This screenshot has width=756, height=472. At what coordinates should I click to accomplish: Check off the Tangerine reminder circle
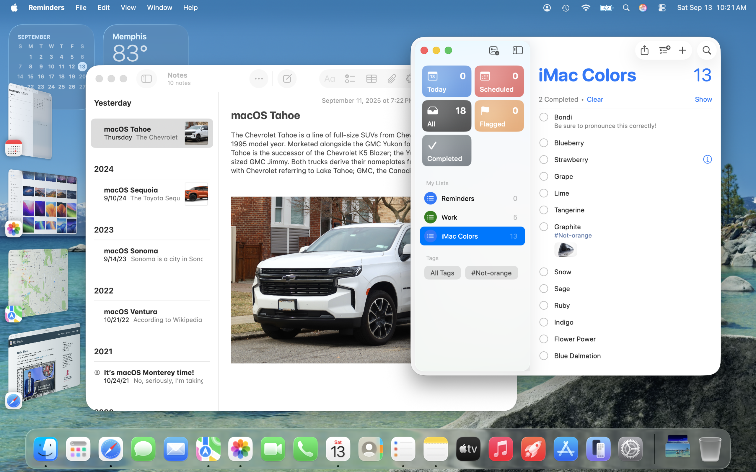click(x=544, y=210)
